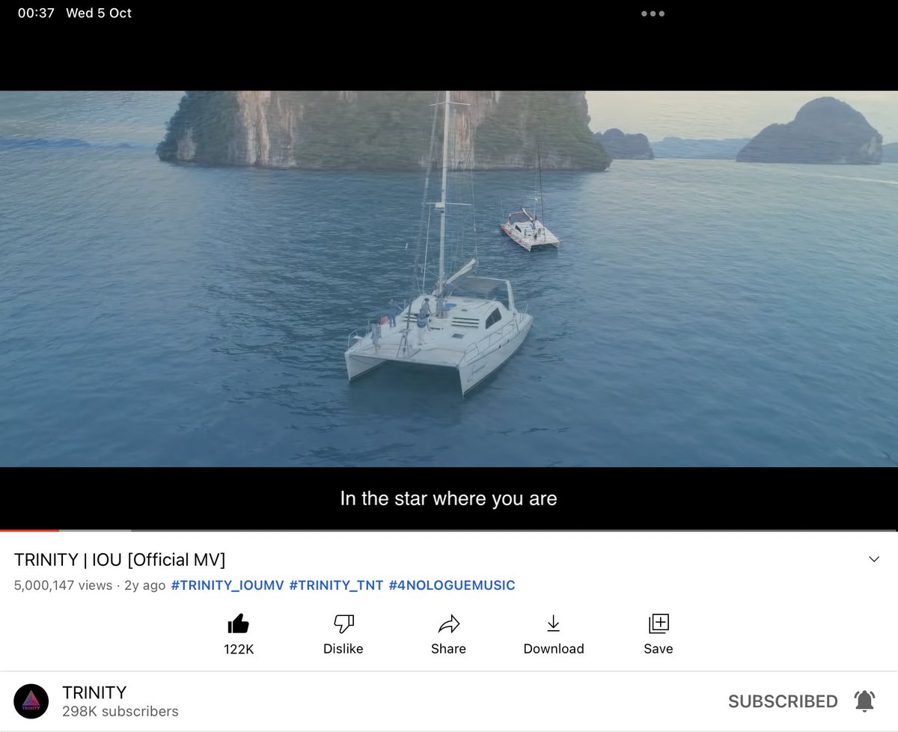Tap the thumbs-up Like icon
The height and width of the screenshot is (732, 898).
pyautogui.click(x=238, y=623)
